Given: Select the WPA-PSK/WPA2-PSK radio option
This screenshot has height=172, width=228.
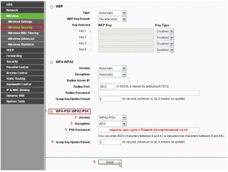Looking at the screenshot, I should (51, 111).
